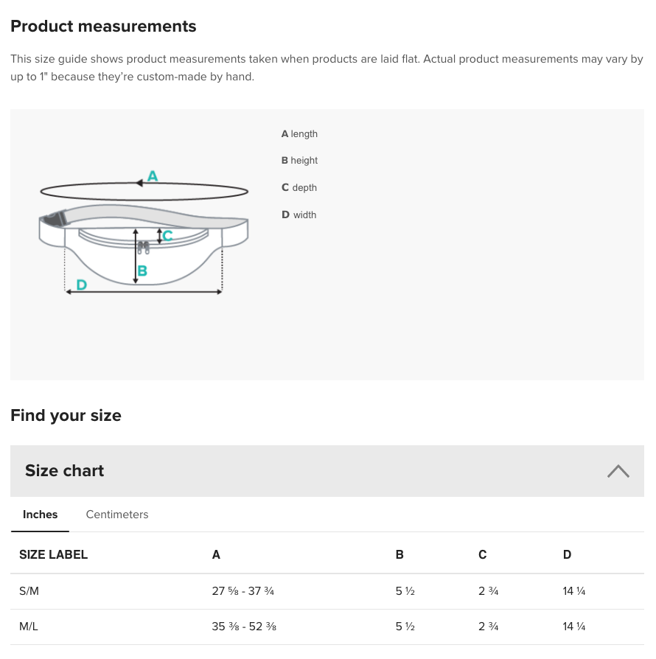Switch to the Centimeters tab
656x659 pixels.
(117, 515)
